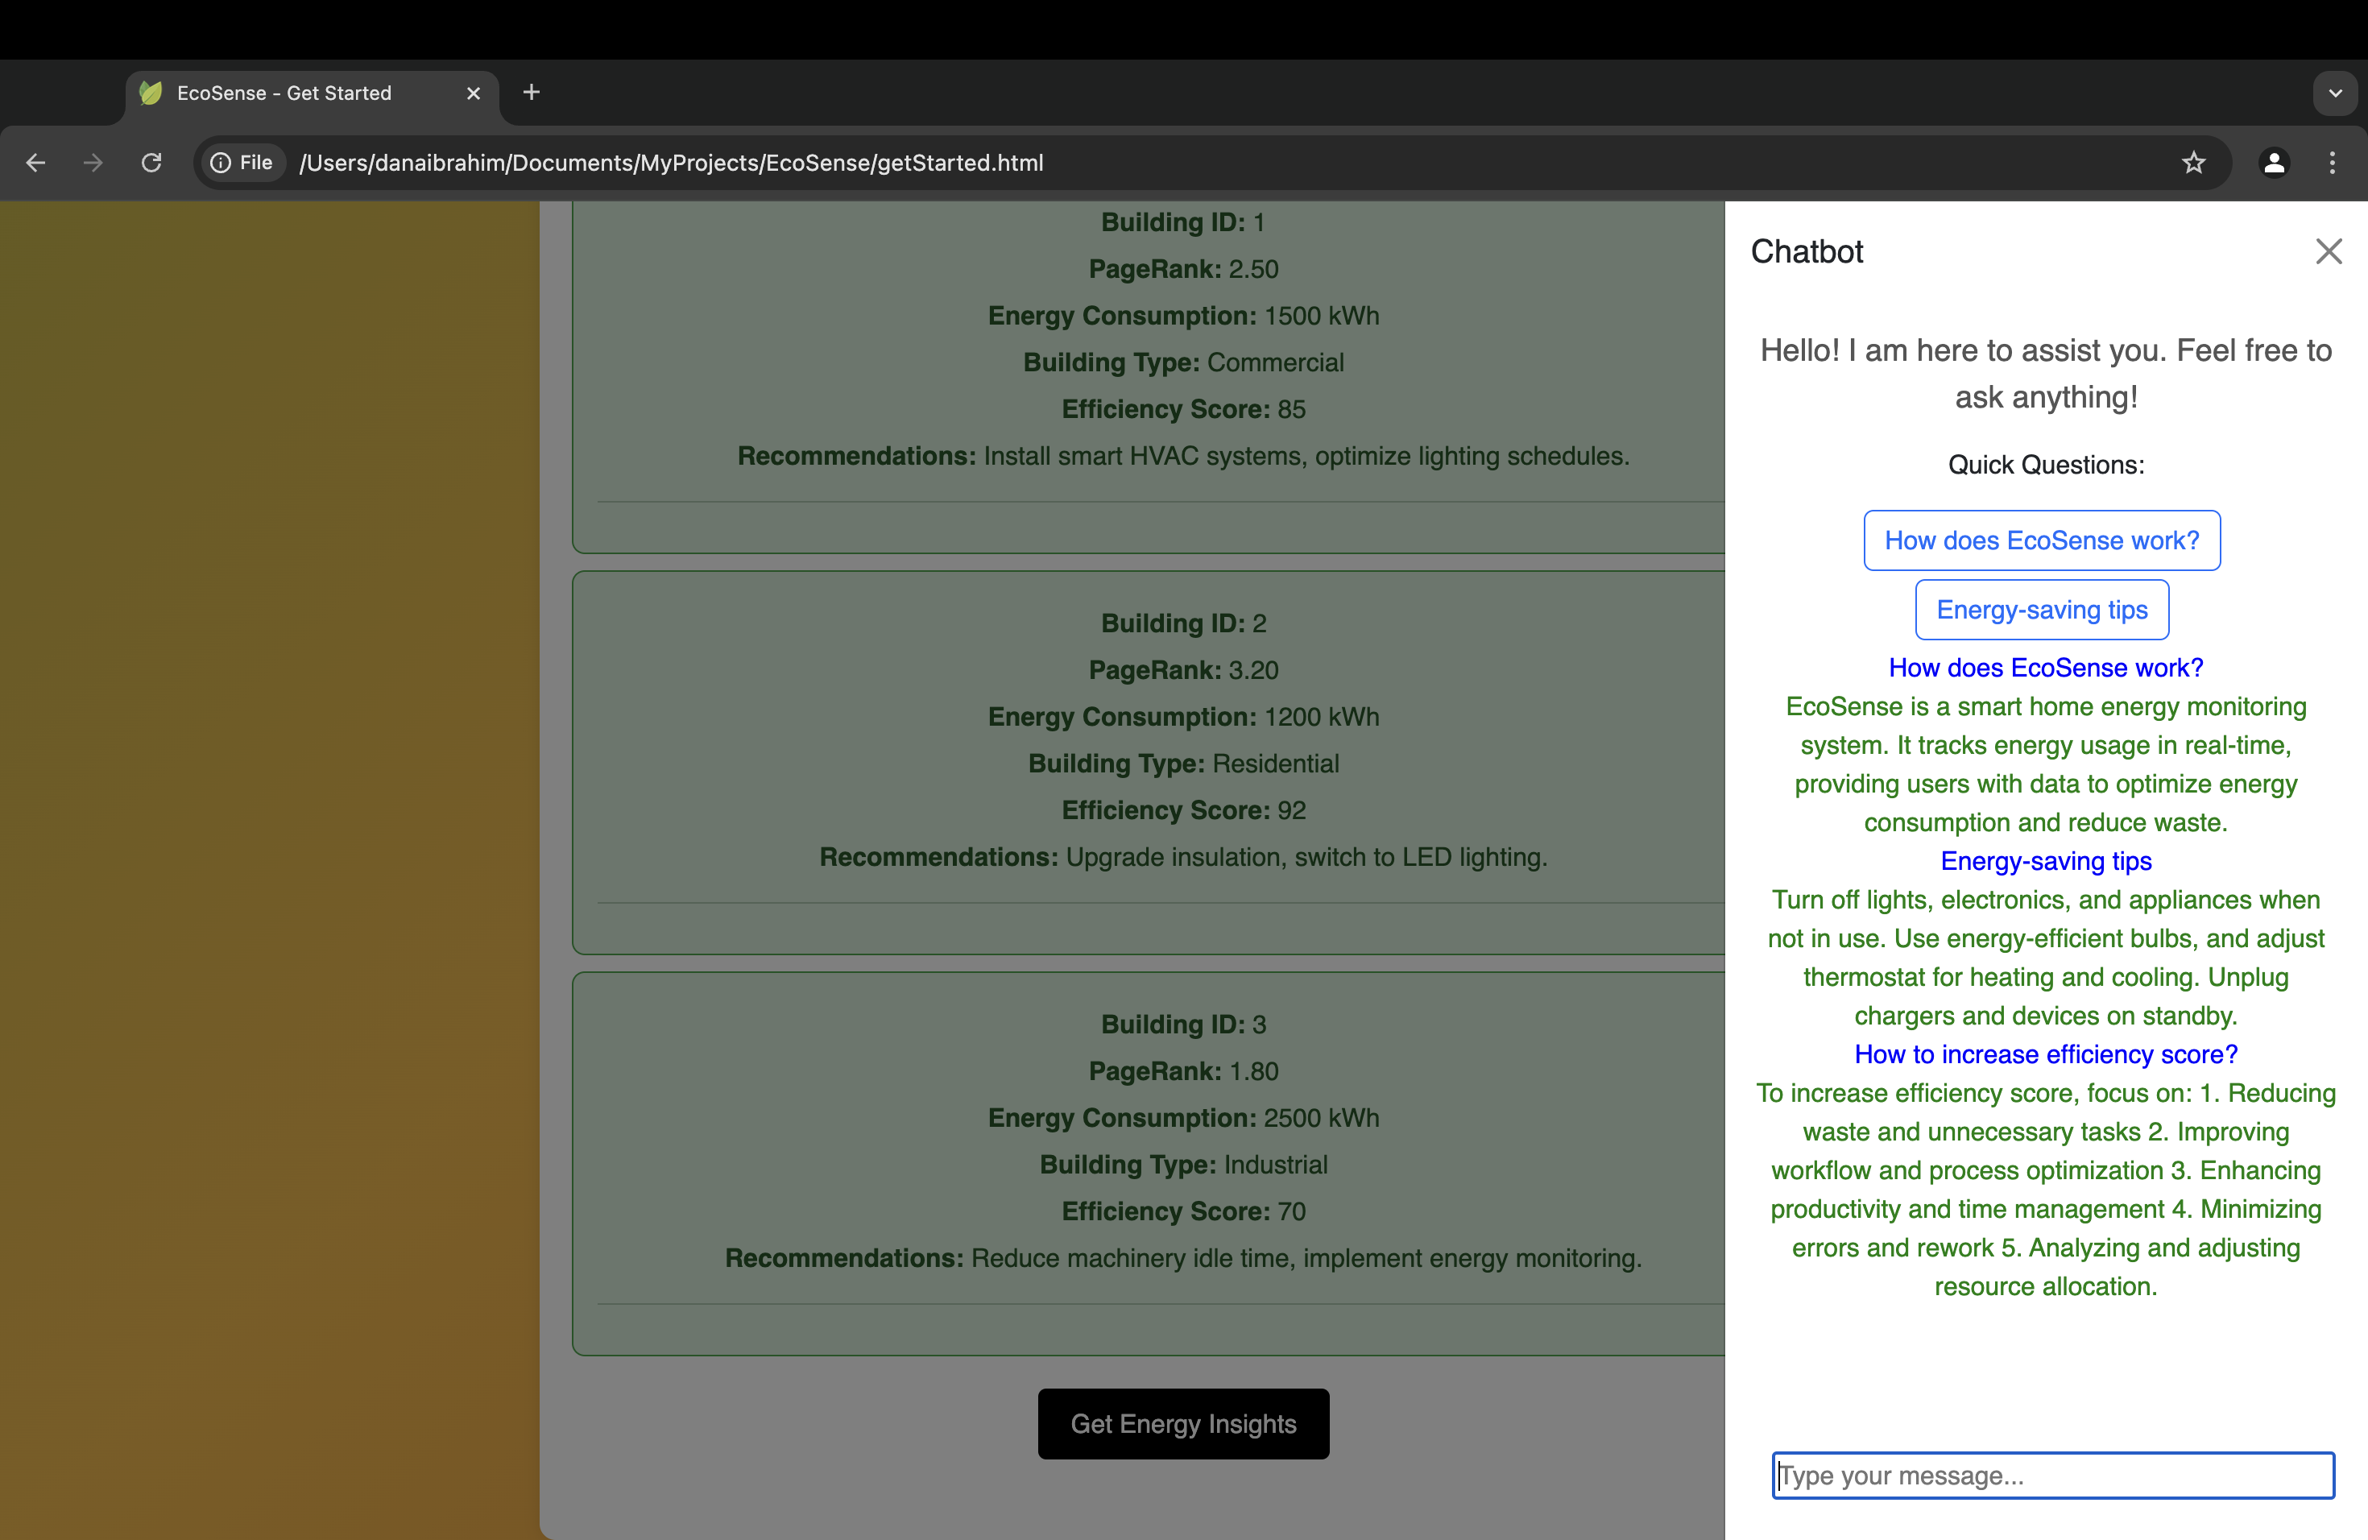Click the 'How to increase efficiency score?' chat message

point(2046,1054)
